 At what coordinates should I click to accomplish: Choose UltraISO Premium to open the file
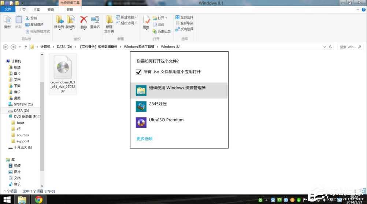[179, 122]
